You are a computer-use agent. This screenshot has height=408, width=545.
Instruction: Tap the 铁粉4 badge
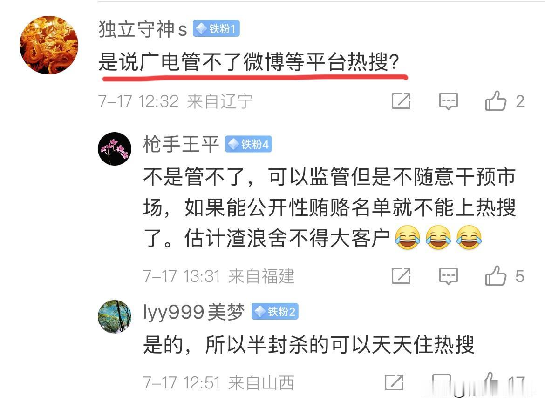pyautogui.click(x=249, y=144)
